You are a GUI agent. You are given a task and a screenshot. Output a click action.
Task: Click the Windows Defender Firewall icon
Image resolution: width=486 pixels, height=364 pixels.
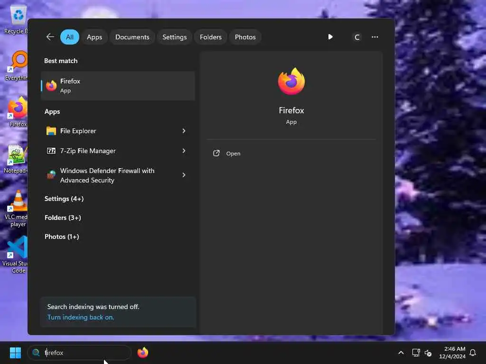(x=51, y=175)
